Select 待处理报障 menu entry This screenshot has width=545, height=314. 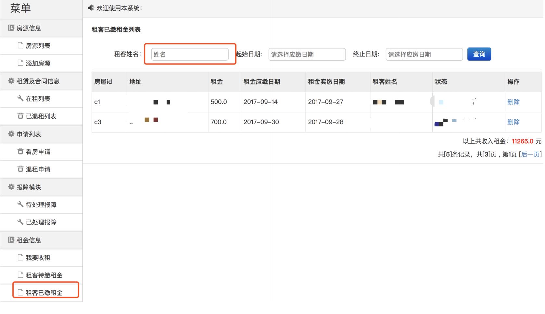pyautogui.click(x=41, y=204)
